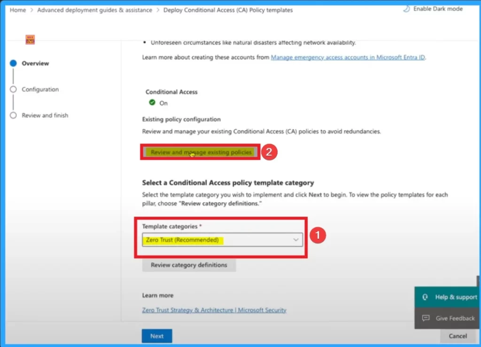Click the Give Feedback label
This screenshot has width=481, height=347.
point(455,318)
